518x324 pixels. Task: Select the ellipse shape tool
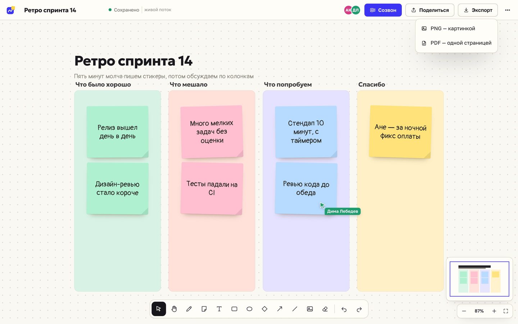pyautogui.click(x=249, y=309)
